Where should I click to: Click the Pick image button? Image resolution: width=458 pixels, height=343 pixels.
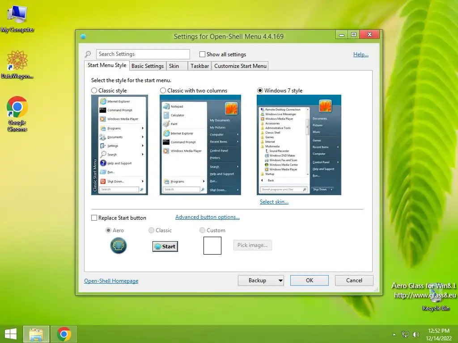(x=252, y=245)
